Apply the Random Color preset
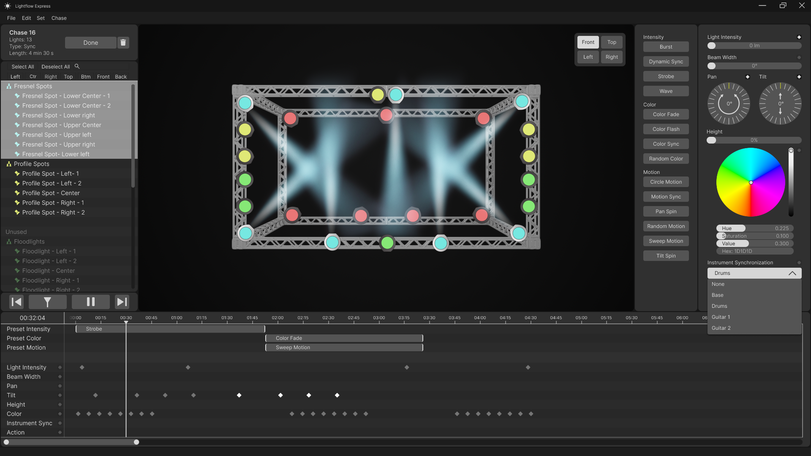The image size is (811, 456). coord(666,159)
